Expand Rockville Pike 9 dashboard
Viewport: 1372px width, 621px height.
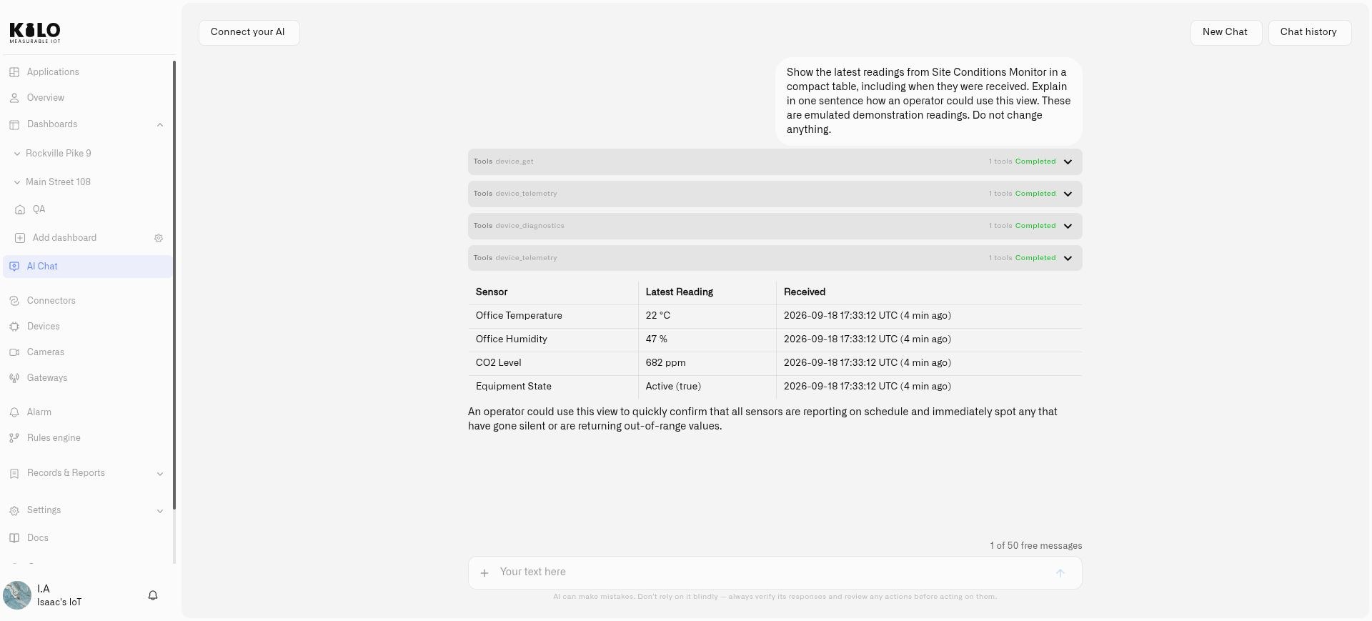click(58, 154)
